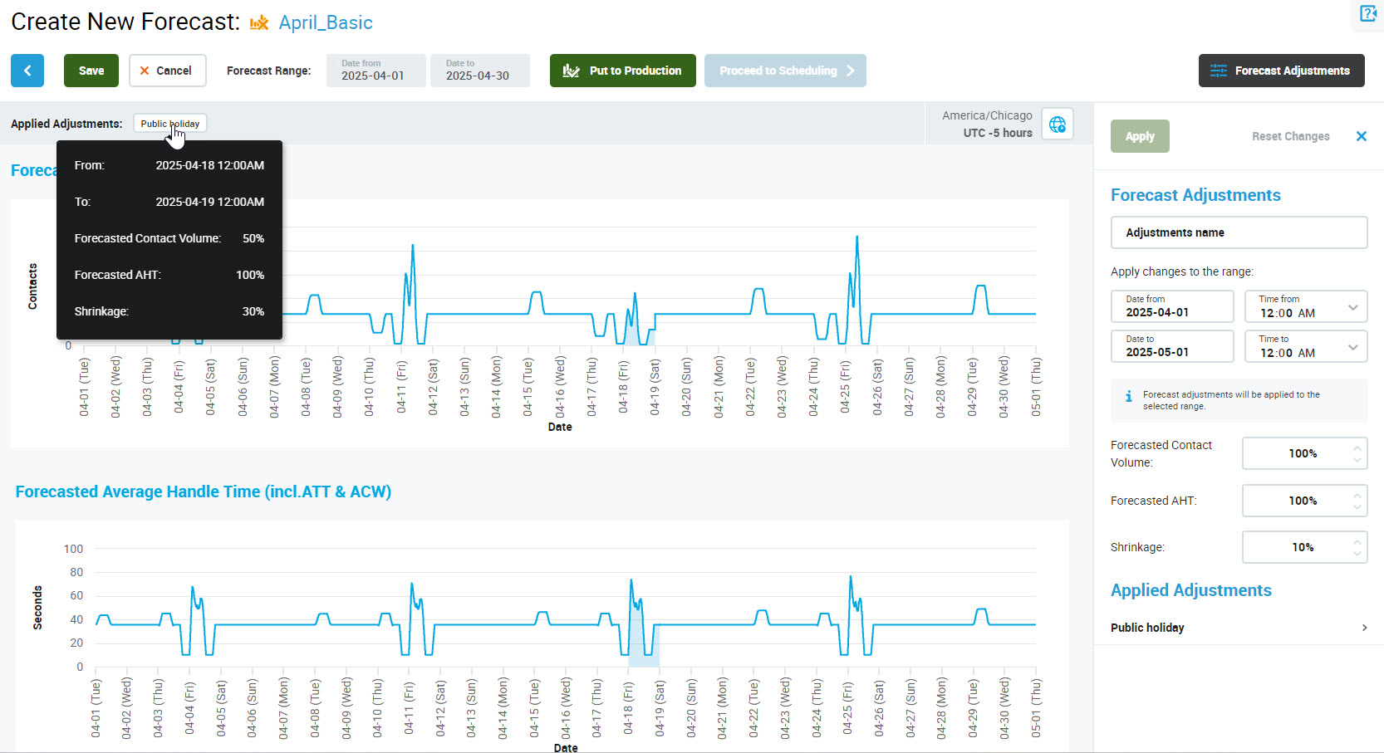
Task: Increase Forecasted Contact Volume percentage
Action: (1357, 447)
